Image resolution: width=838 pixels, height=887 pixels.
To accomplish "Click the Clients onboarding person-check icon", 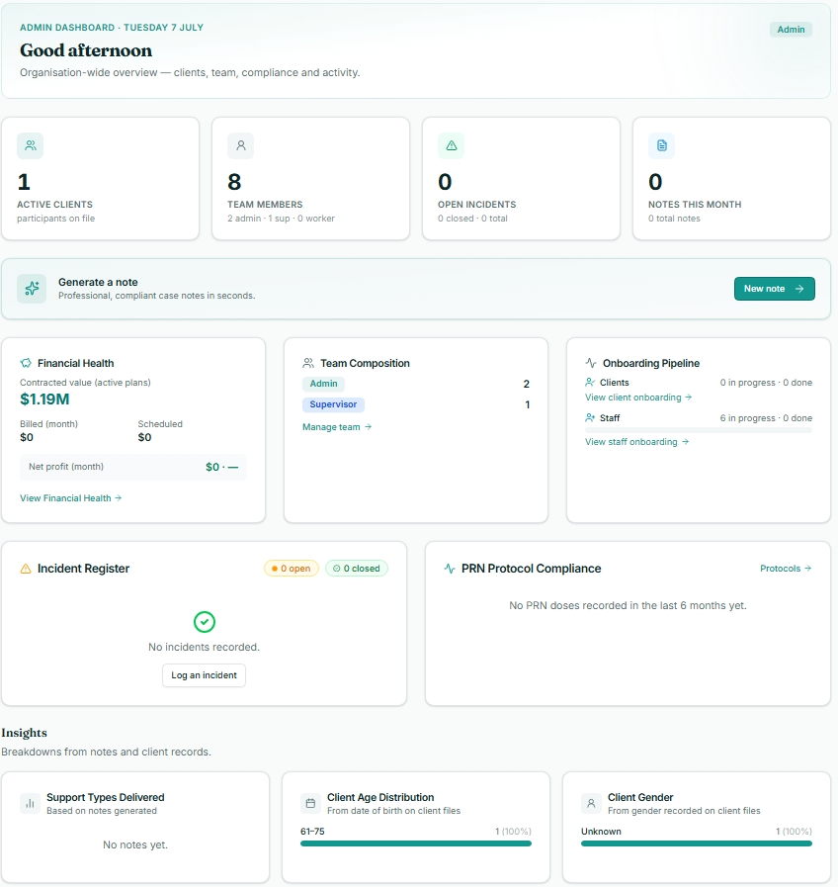I will (590, 383).
